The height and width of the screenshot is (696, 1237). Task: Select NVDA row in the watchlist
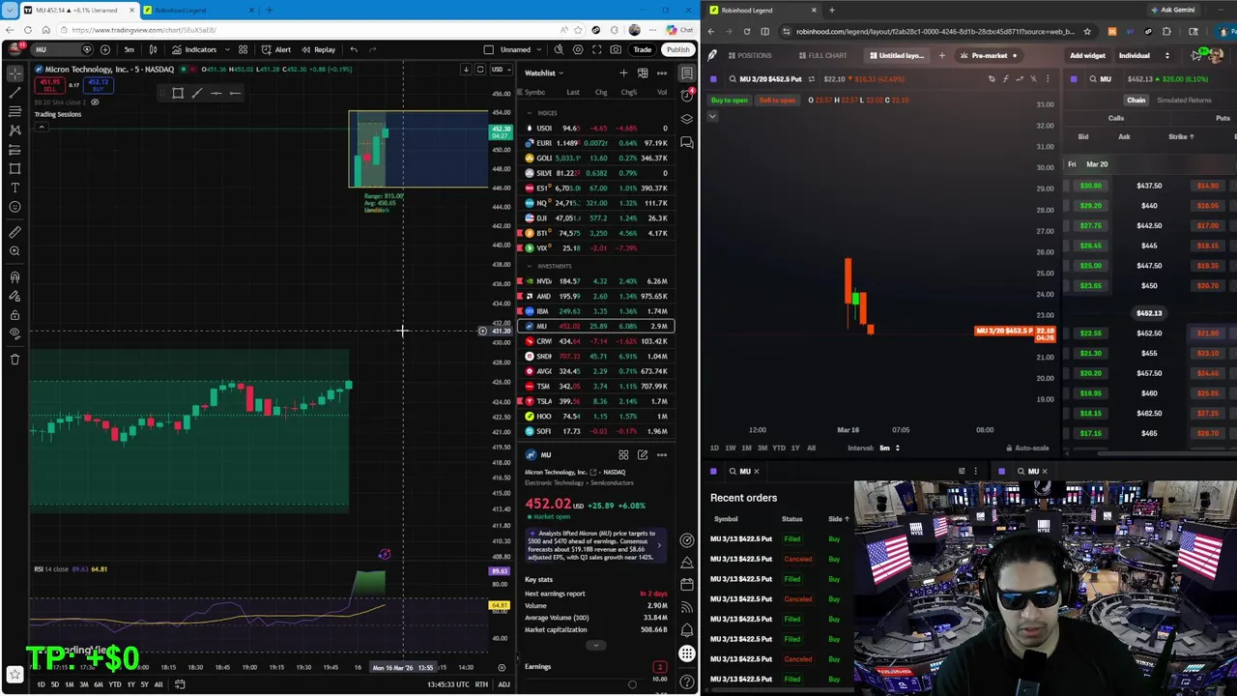click(x=595, y=281)
